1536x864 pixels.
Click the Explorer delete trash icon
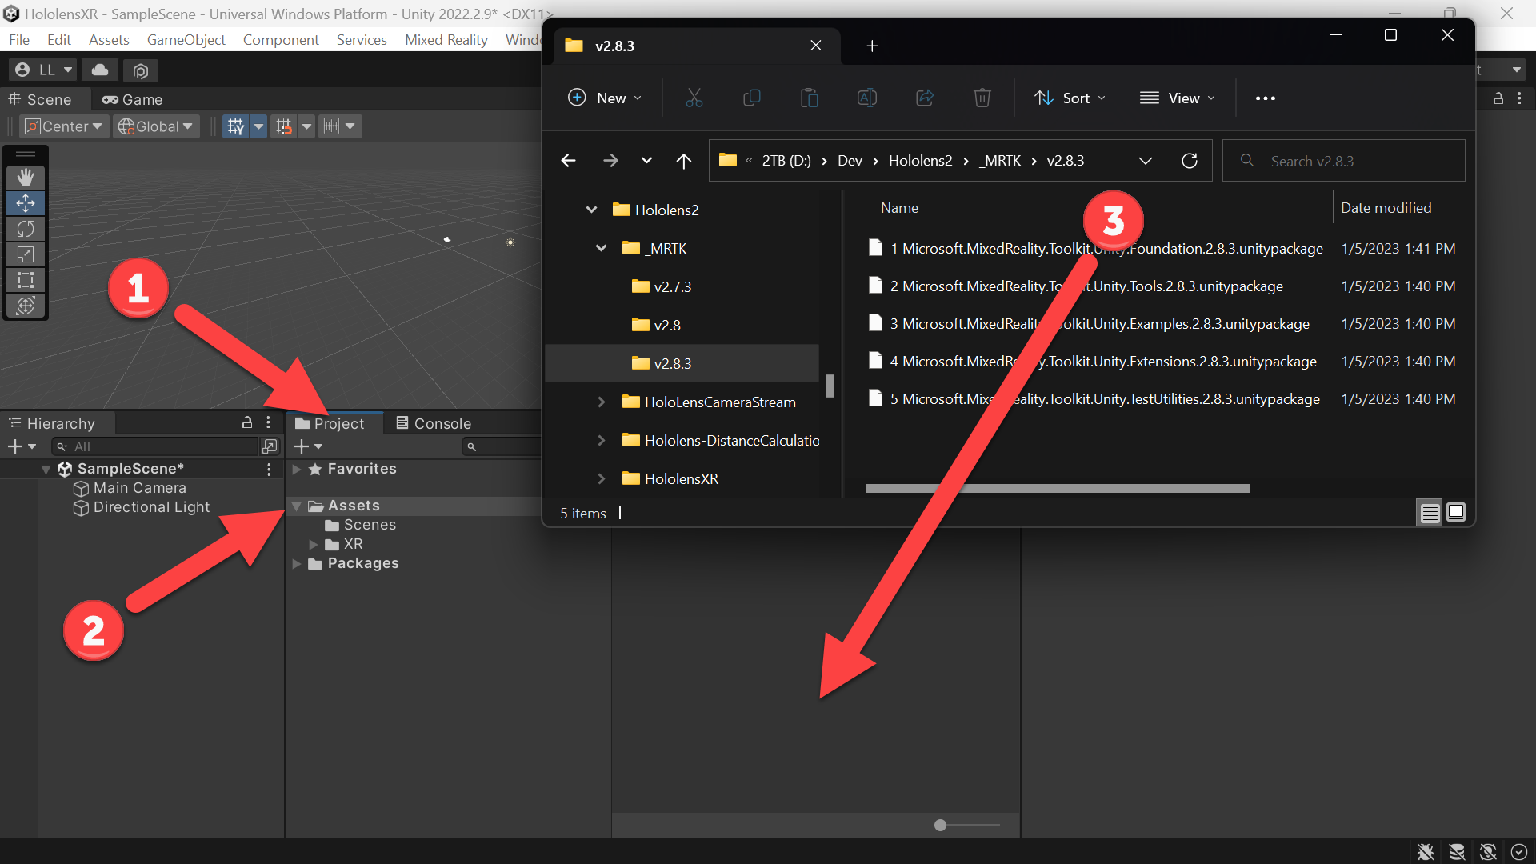coord(982,98)
